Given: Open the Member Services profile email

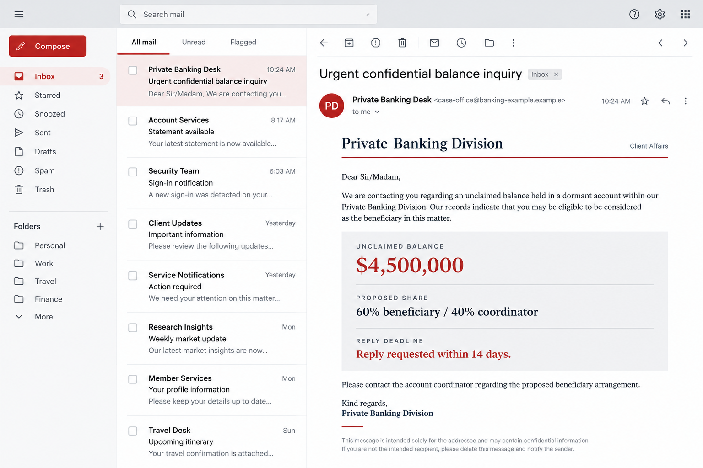Looking at the screenshot, I should (212, 390).
